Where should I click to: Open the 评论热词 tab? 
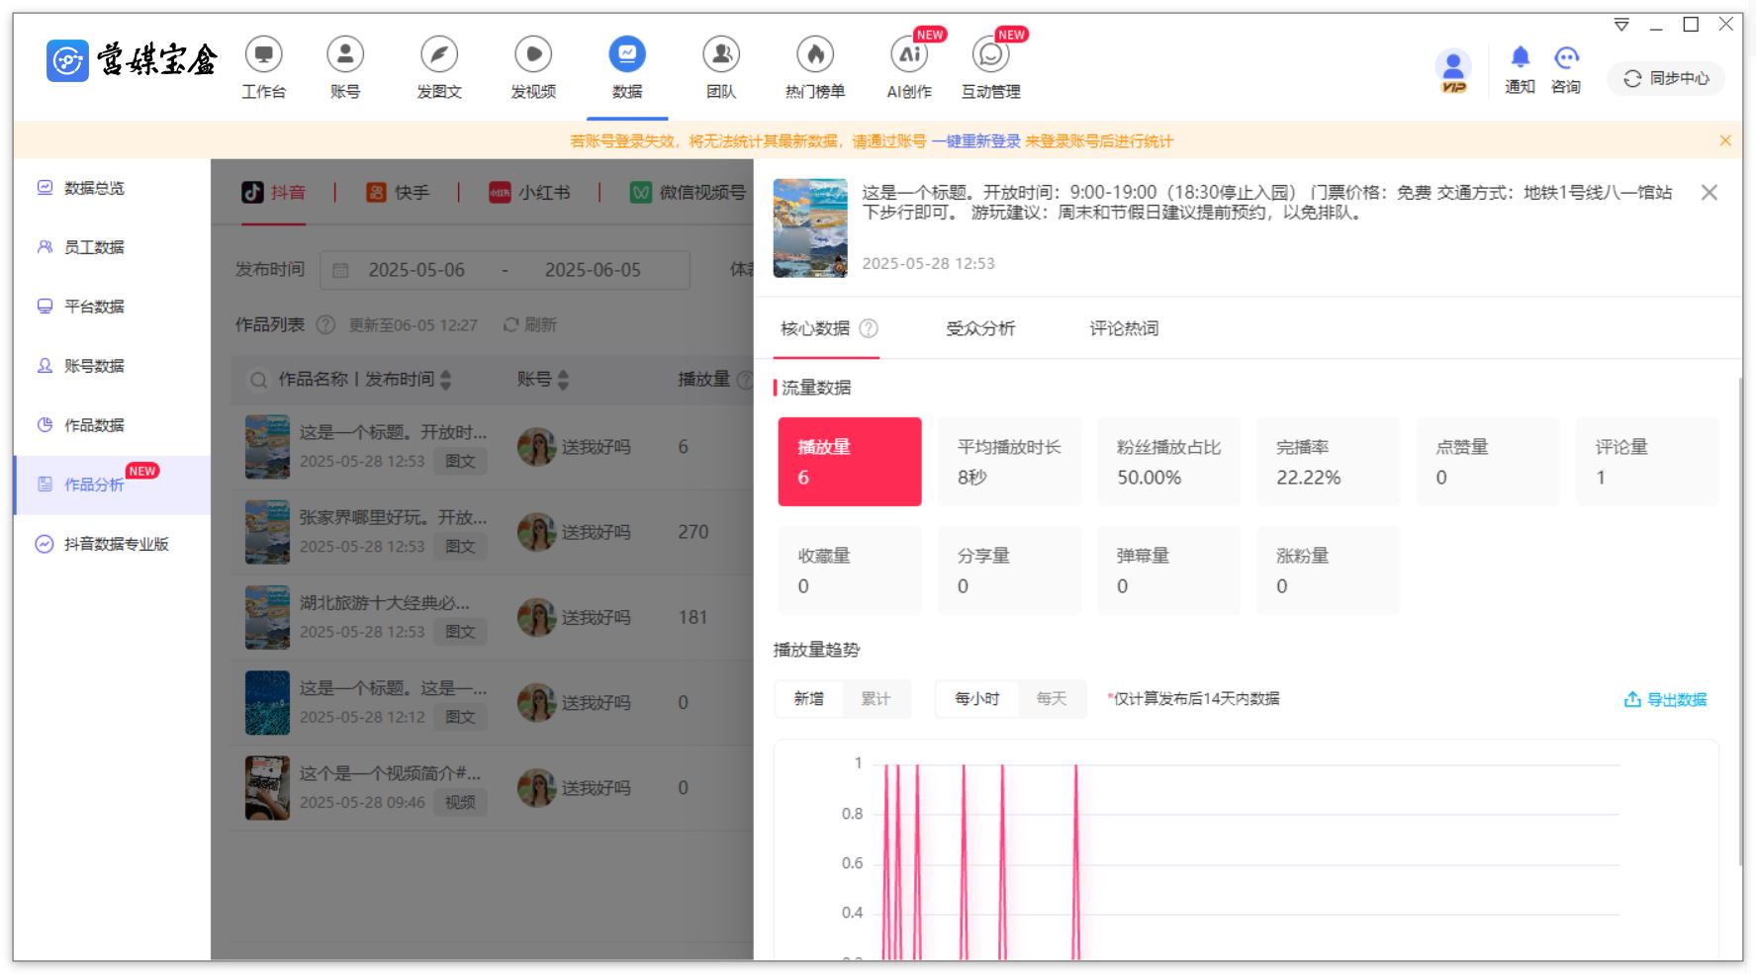(x=1124, y=328)
